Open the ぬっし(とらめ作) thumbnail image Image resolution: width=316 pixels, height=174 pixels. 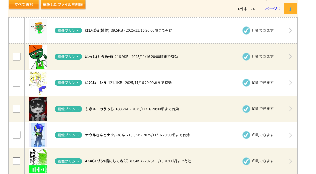[x=38, y=57]
